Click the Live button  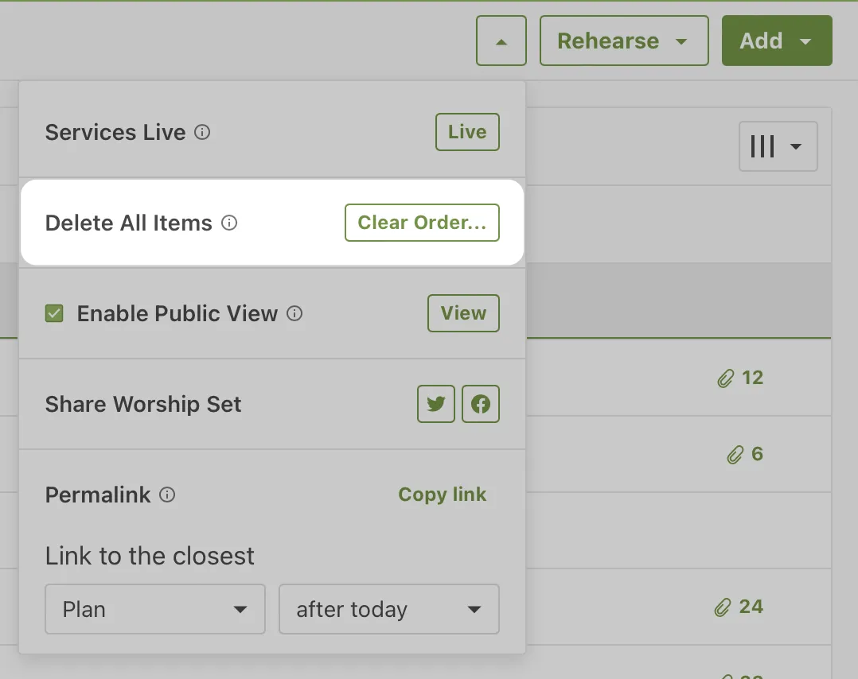(466, 132)
